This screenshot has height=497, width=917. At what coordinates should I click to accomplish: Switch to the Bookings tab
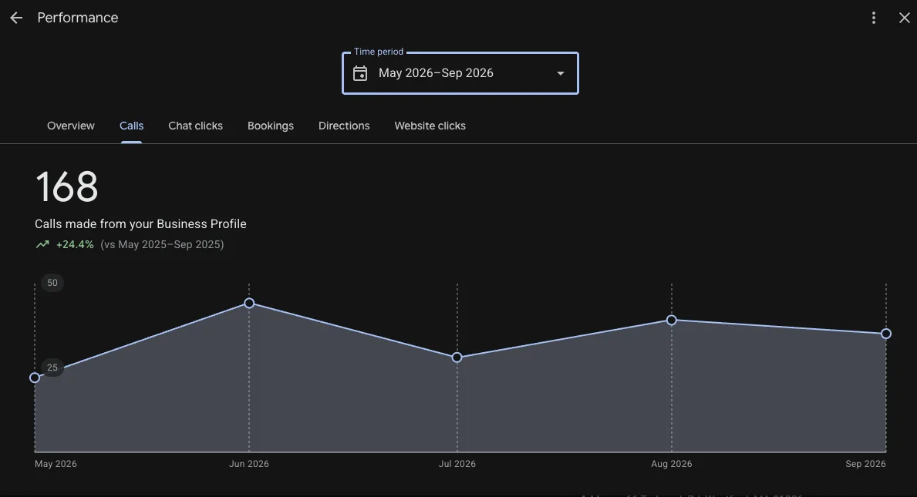click(x=271, y=126)
